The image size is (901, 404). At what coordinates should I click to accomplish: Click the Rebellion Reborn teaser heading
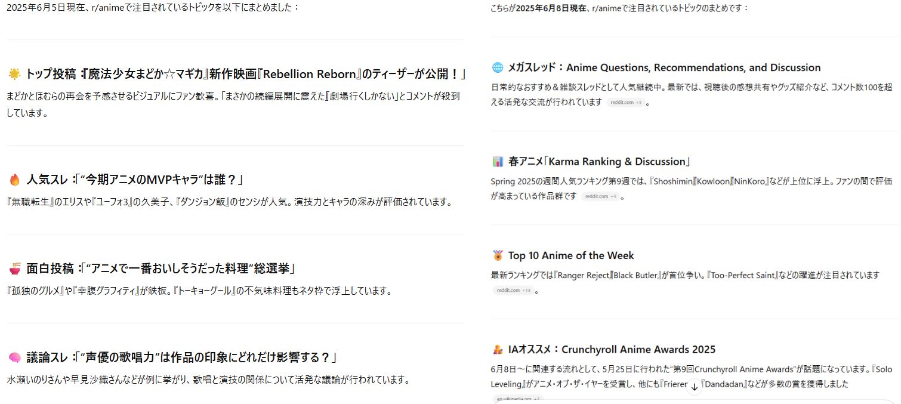point(245,74)
